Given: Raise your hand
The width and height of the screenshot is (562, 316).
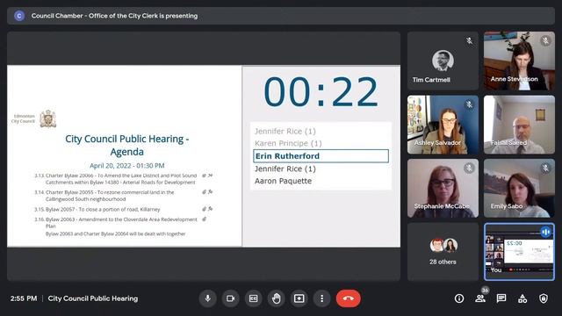Looking at the screenshot, I should pos(277,298).
